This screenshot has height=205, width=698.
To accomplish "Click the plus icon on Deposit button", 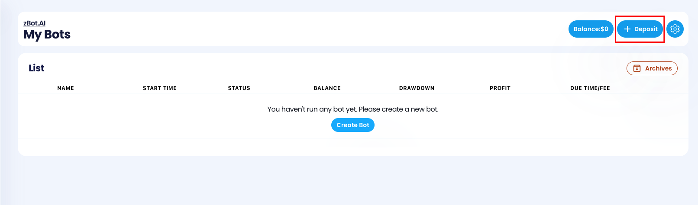I will pyautogui.click(x=627, y=29).
